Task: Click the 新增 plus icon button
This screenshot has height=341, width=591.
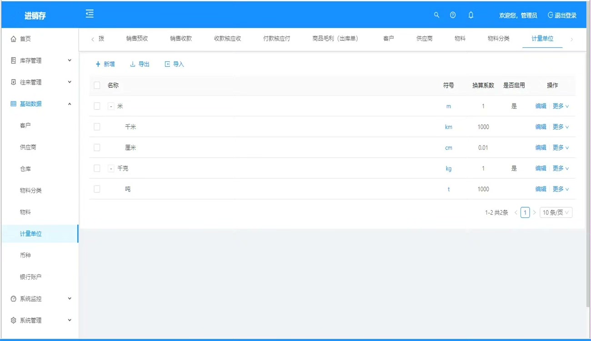Action: [x=105, y=64]
